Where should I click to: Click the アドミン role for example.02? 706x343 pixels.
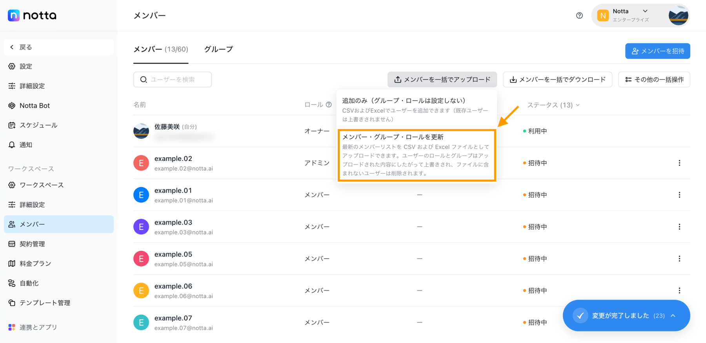(x=317, y=163)
